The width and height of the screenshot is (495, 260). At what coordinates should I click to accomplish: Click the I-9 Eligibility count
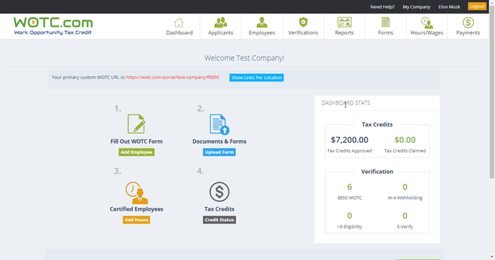click(x=349, y=215)
